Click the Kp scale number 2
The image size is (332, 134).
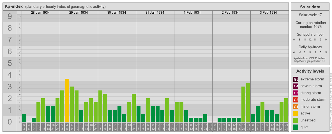click(10, 98)
